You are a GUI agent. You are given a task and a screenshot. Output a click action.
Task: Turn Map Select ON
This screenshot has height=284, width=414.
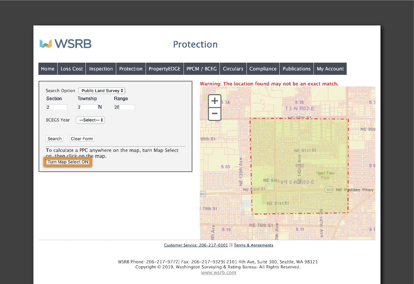[68, 162]
